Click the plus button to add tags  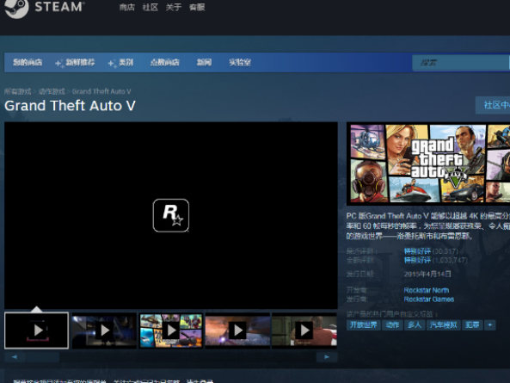coord(490,324)
